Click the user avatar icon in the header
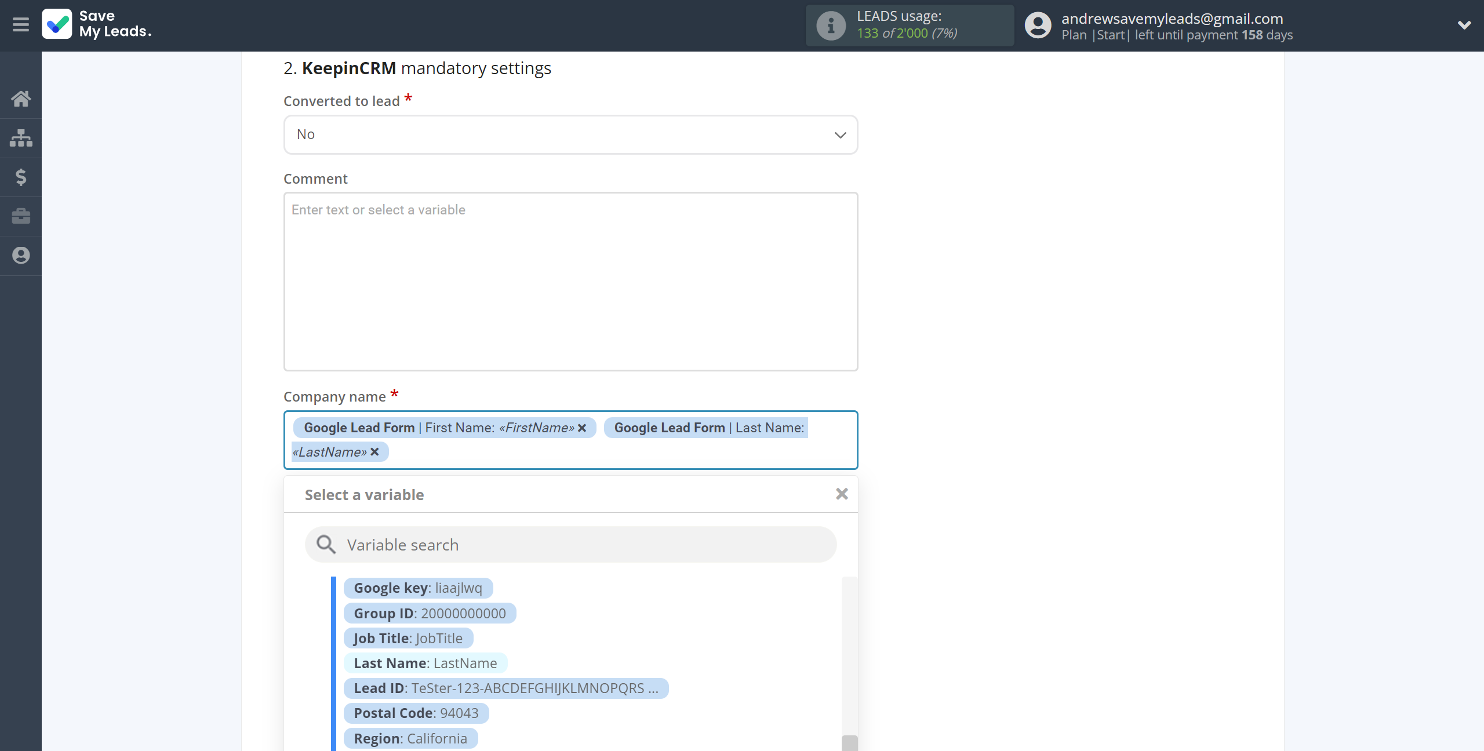Viewport: 1484px width, 751px height. click(x=1038, y=25)
